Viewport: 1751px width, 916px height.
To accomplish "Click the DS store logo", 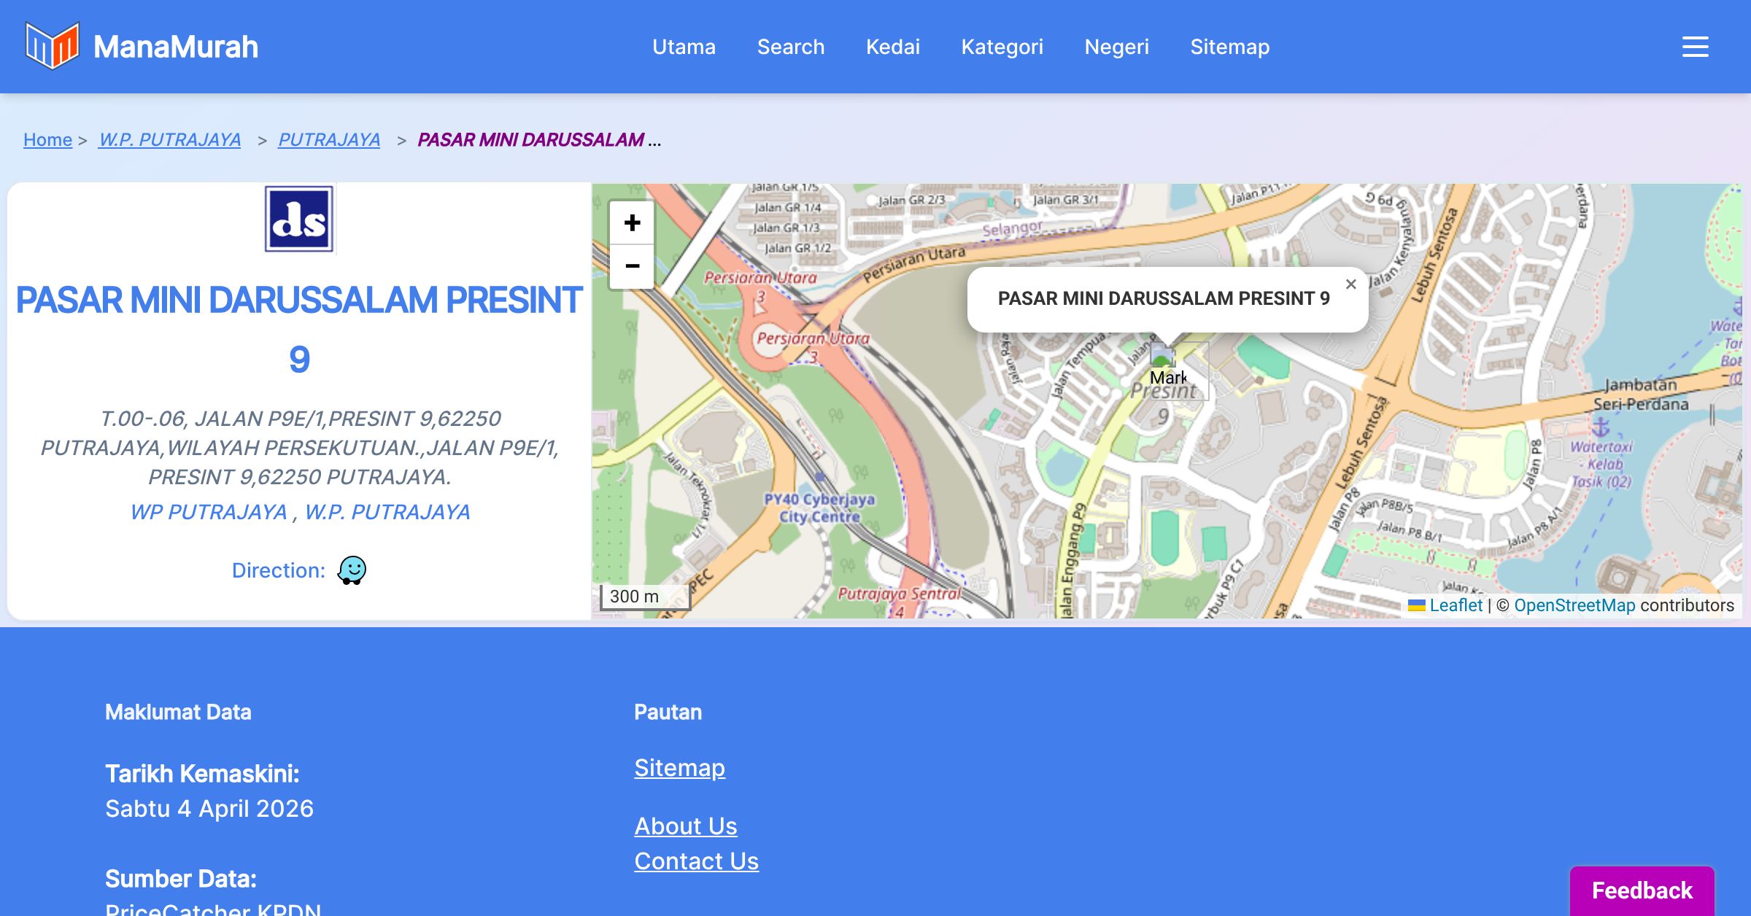I will pyautogui.click(x=299, y=219).
